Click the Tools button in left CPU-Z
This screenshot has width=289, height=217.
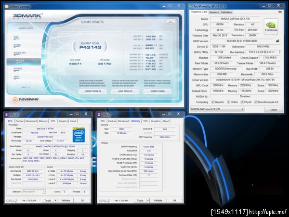pyautogui.click(x=48, y=200)
